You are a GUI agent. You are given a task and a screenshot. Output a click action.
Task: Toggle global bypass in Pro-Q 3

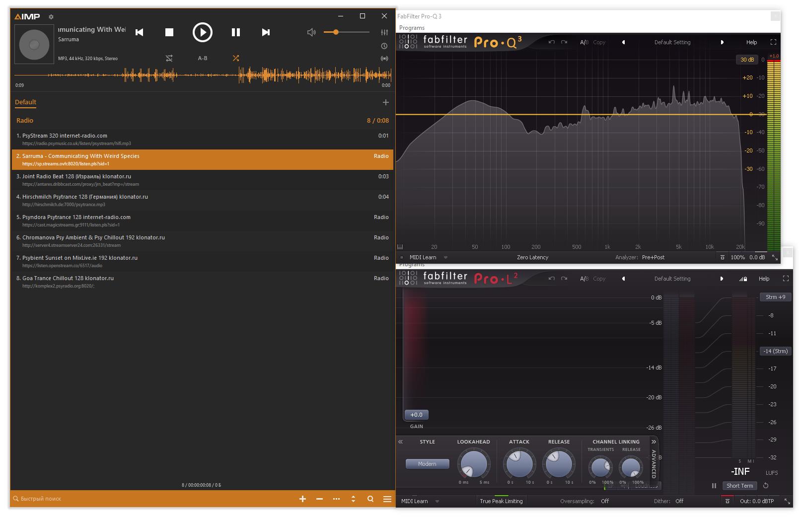(x=723, y=257)
